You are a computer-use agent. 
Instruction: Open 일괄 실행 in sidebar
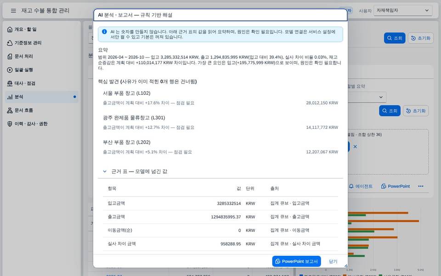pos(42,70)
